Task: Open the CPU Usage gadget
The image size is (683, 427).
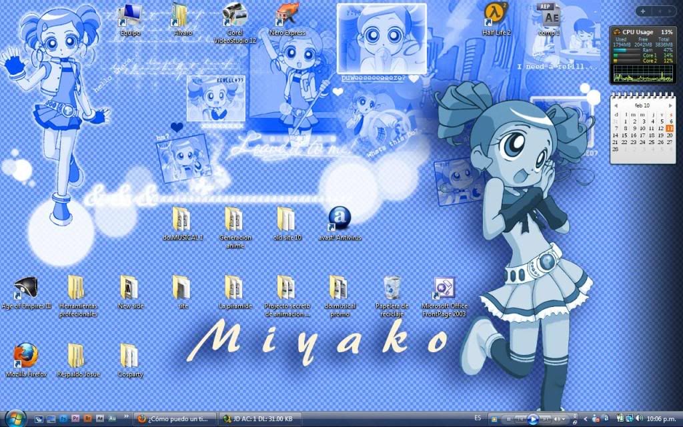Action: (643, 55)
